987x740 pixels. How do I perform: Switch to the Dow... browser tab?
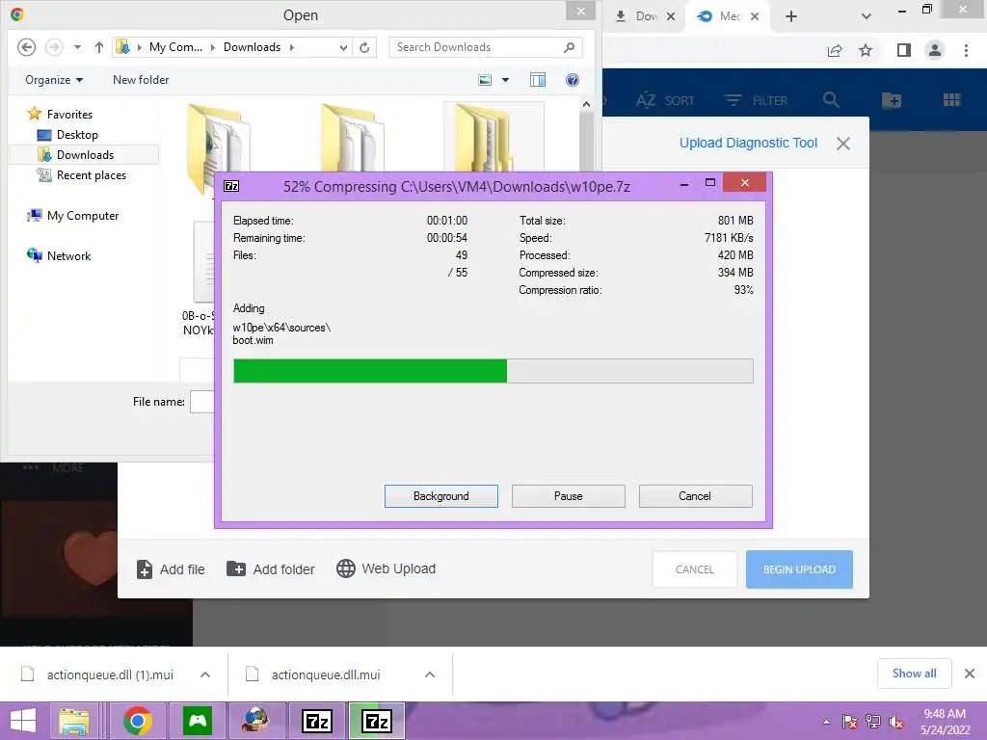pos(645,16)
